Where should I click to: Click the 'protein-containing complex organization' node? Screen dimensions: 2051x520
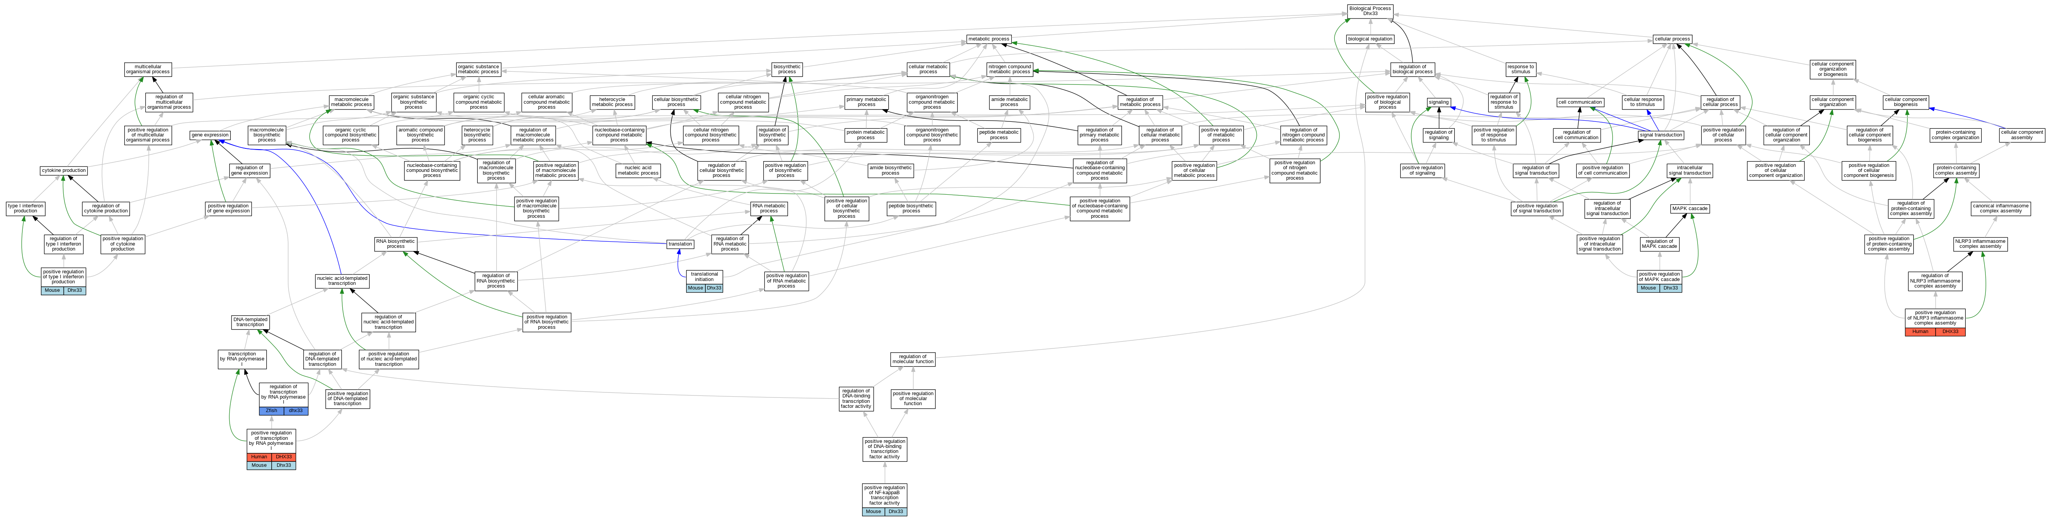coord(1955,135)
